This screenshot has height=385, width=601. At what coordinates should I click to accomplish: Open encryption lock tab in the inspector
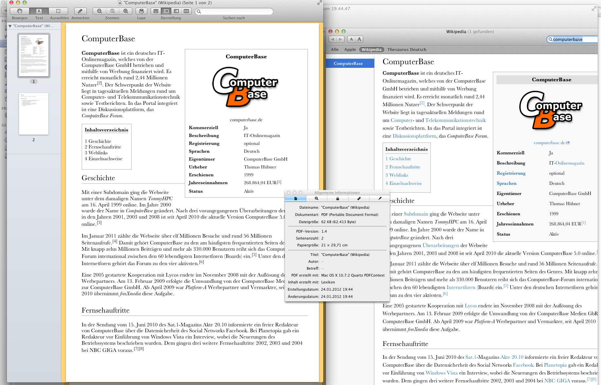[x=337, y=199]
